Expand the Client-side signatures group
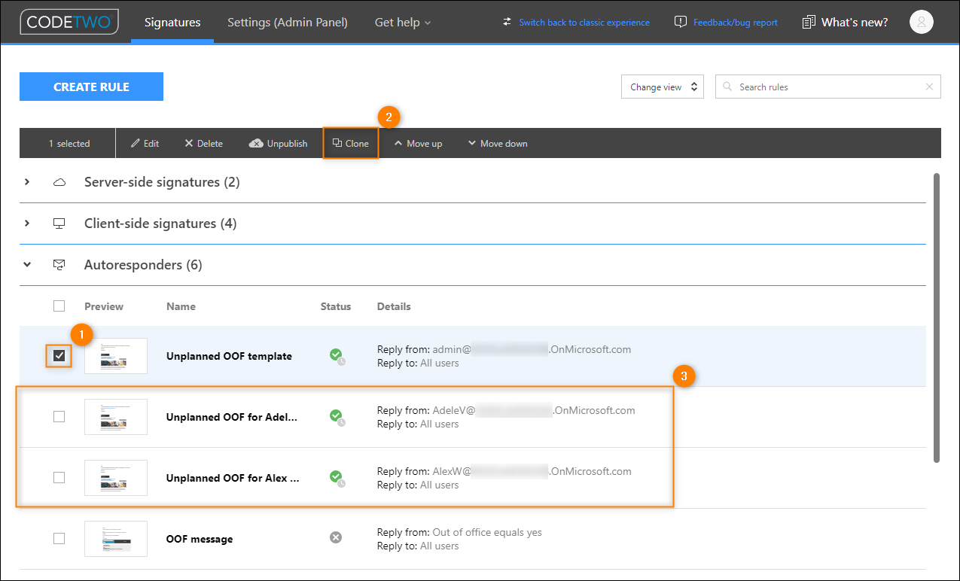The image size is (960, 581). 27,224
